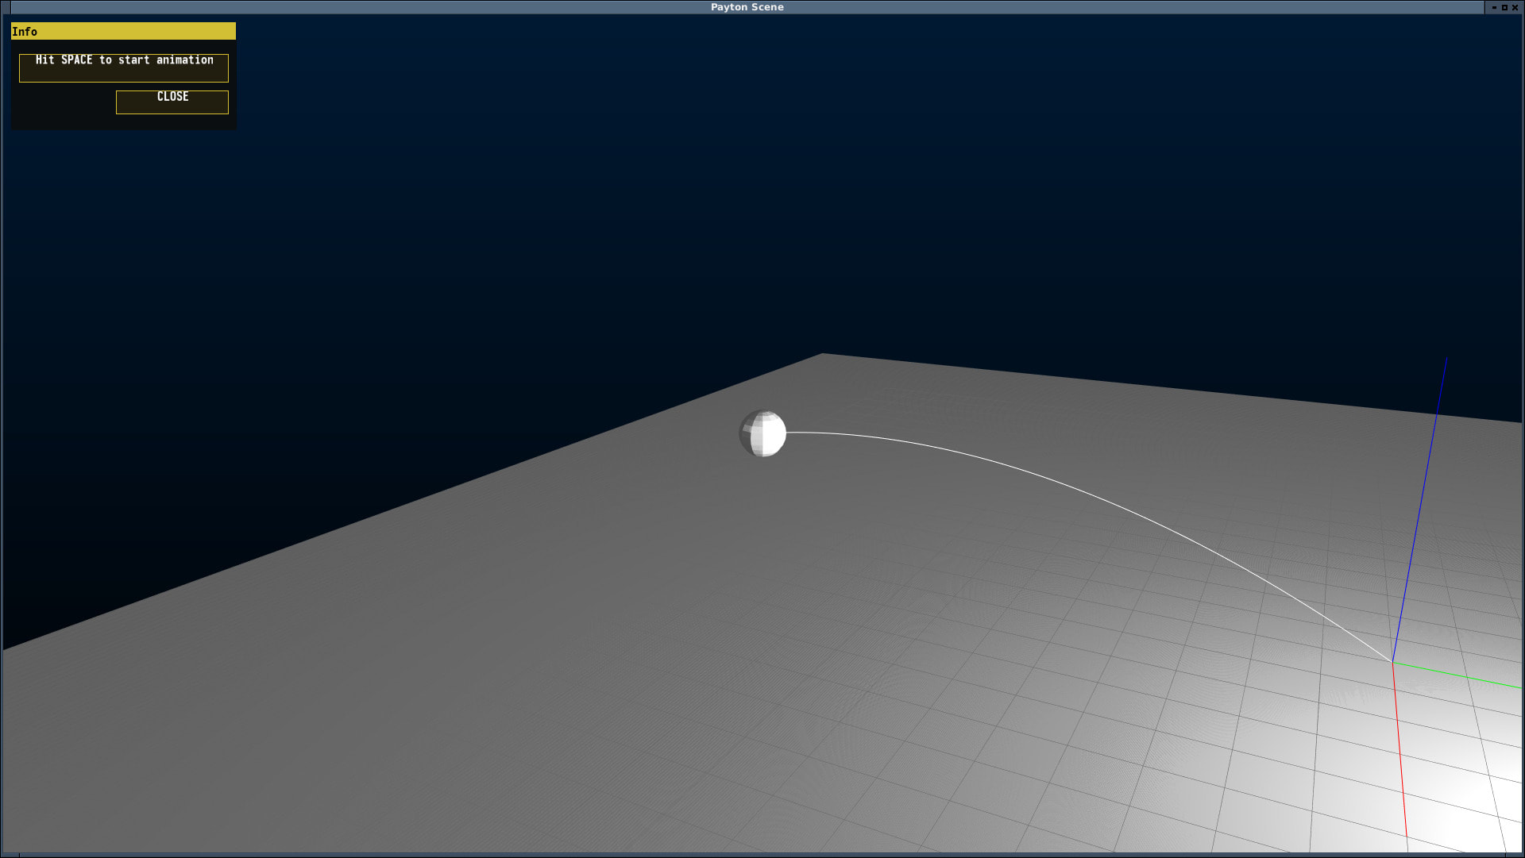Select the white sphere in the scene

tap(762, 433)
